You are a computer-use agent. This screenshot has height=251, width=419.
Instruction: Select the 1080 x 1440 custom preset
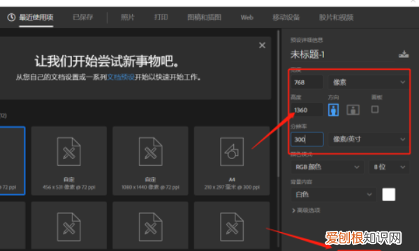(150, 161)
